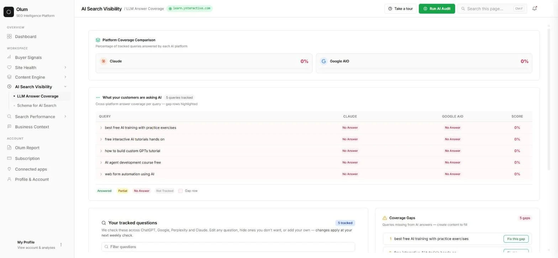Click the Olum logo icon
This screenshot has width=558, height=258.
pyautogui.click(x=9, y=12)
